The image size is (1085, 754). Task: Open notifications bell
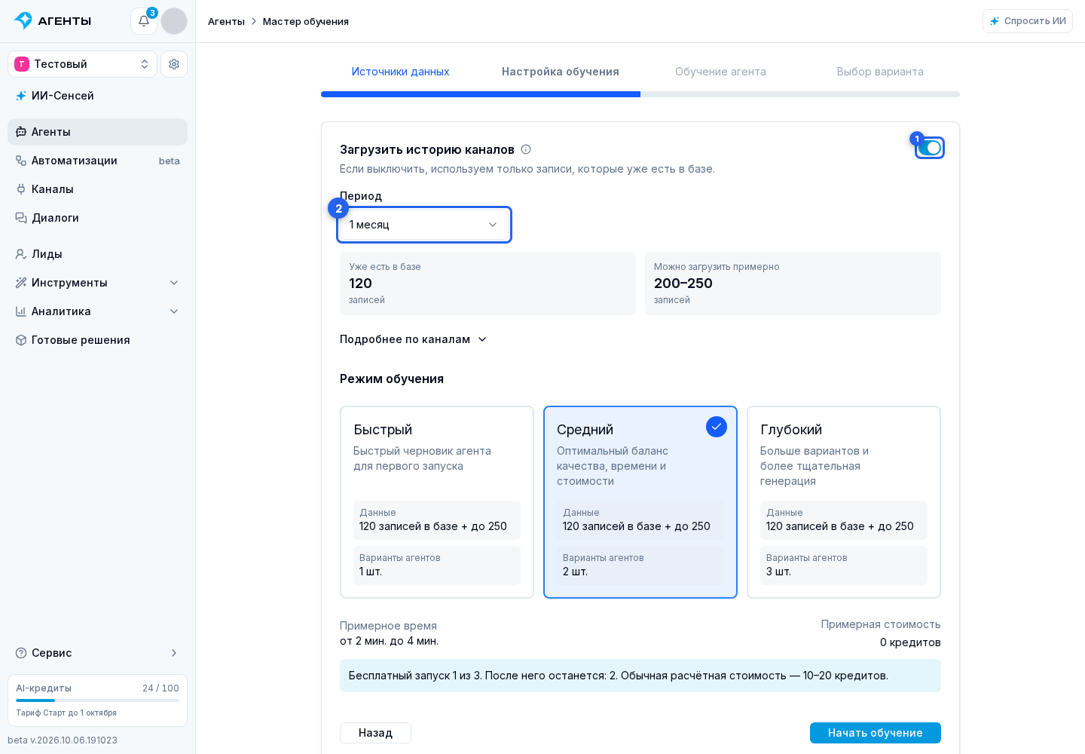144,21
